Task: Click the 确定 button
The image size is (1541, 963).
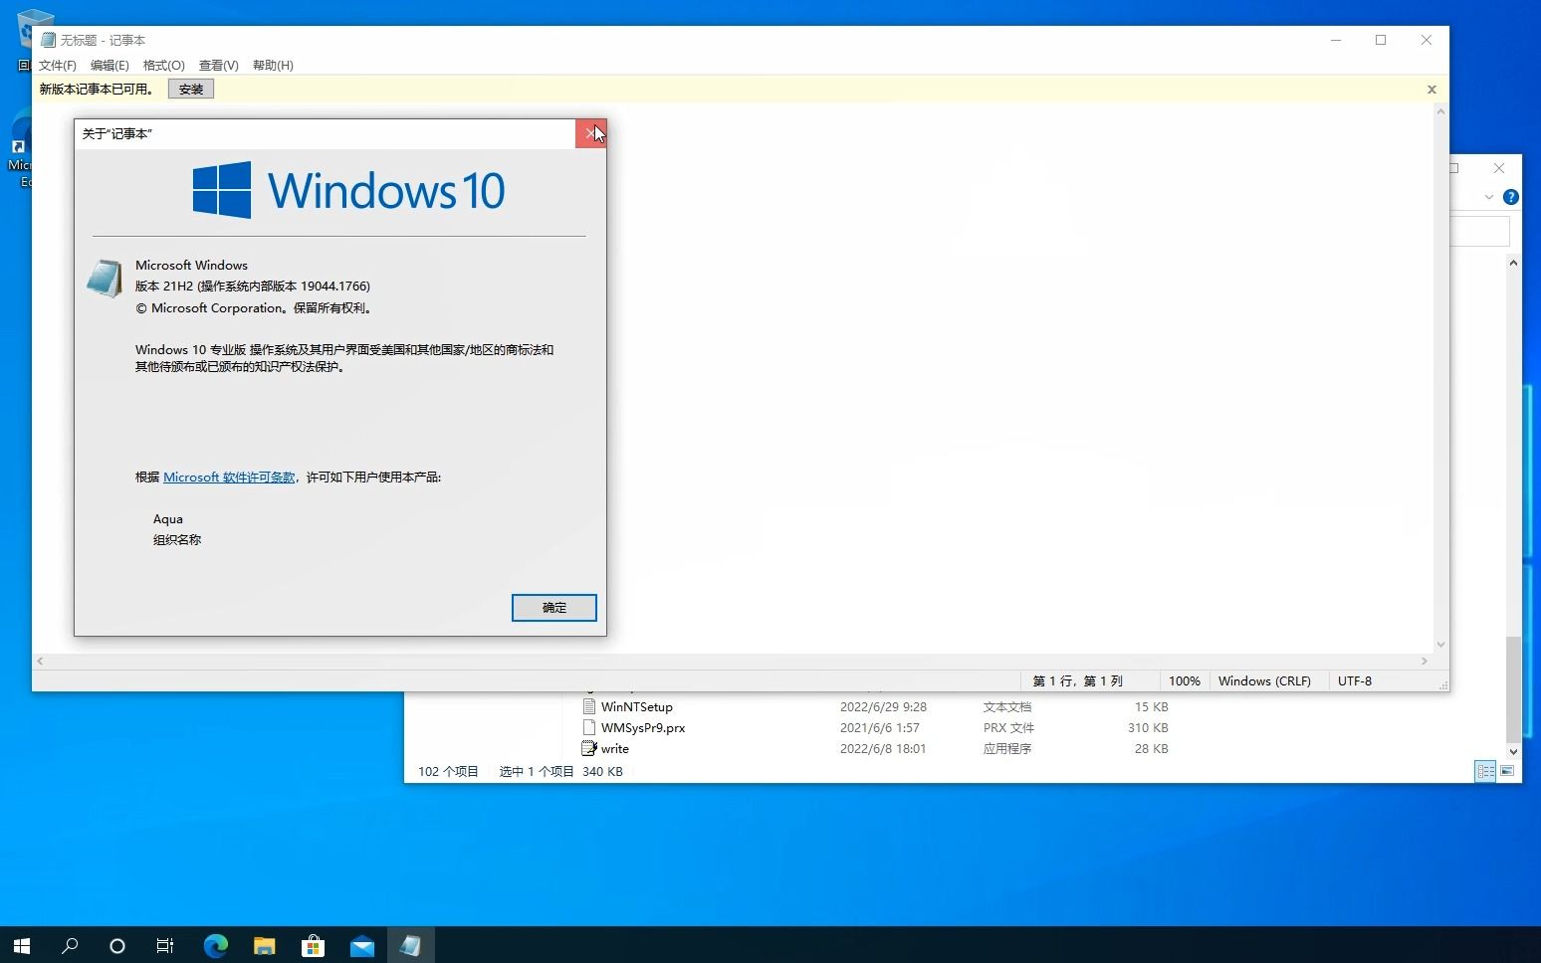Action: pyautogui.click(x=554, y=608)
